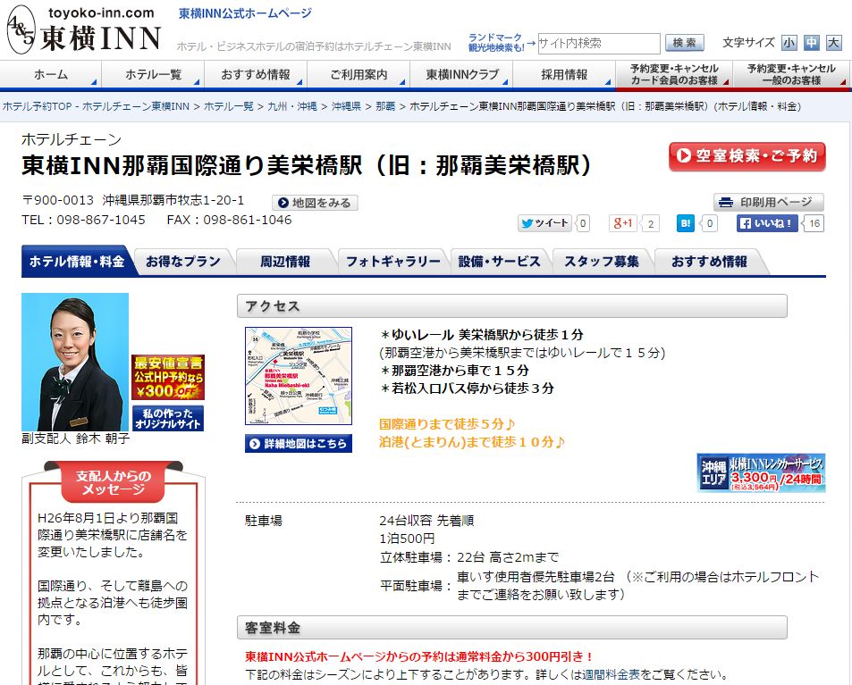852x685 pixels.
Task: Click the text 国際通りまで徒歩５分♪
Action: (447, 424)
